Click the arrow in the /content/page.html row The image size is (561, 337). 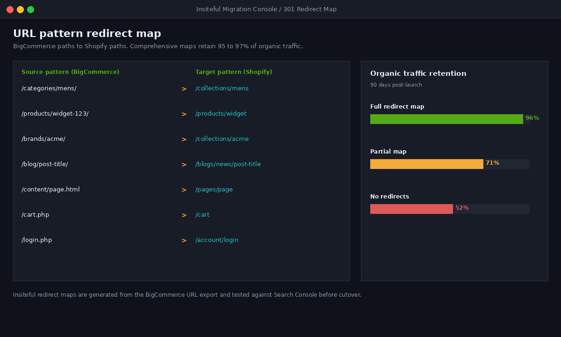184,190
